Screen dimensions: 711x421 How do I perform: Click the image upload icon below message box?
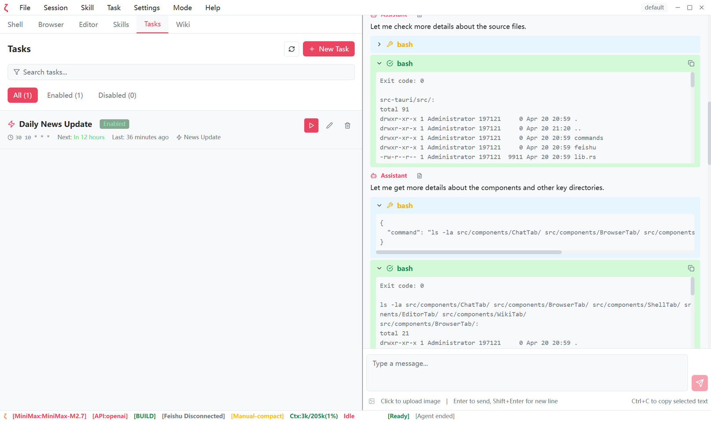point(372,401)
